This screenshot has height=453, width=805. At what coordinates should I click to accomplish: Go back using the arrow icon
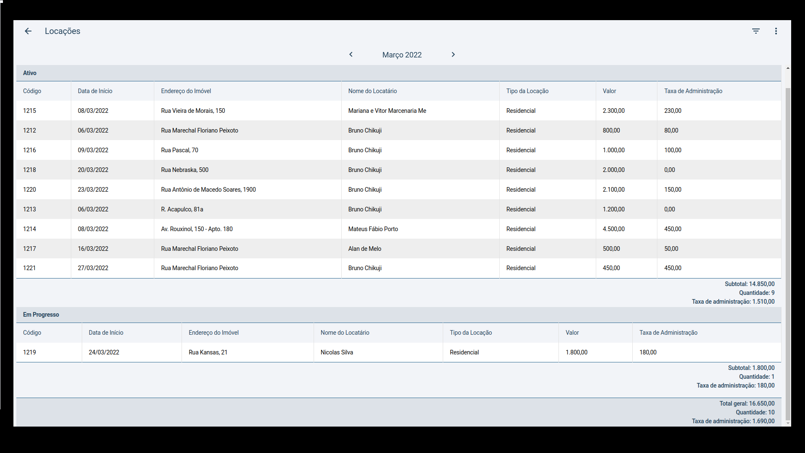[28, 31]
